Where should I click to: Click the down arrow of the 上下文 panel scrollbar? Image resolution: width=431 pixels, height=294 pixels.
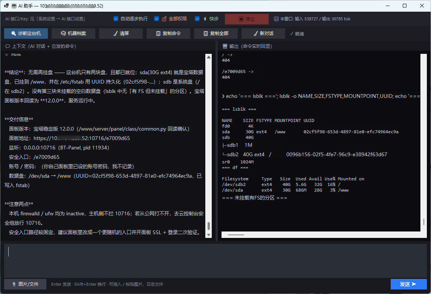click(209, 235)
